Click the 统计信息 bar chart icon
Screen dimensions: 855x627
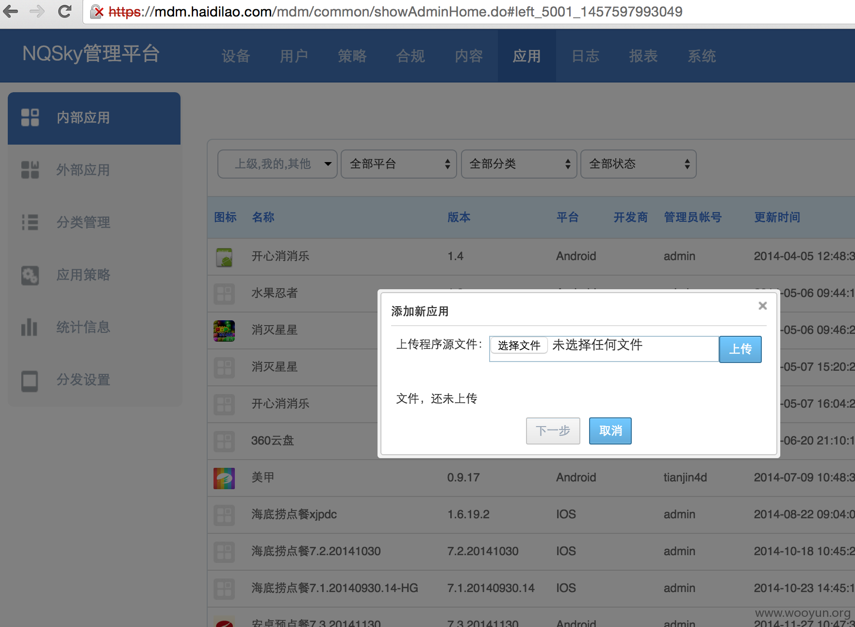(x=29, y=327)
